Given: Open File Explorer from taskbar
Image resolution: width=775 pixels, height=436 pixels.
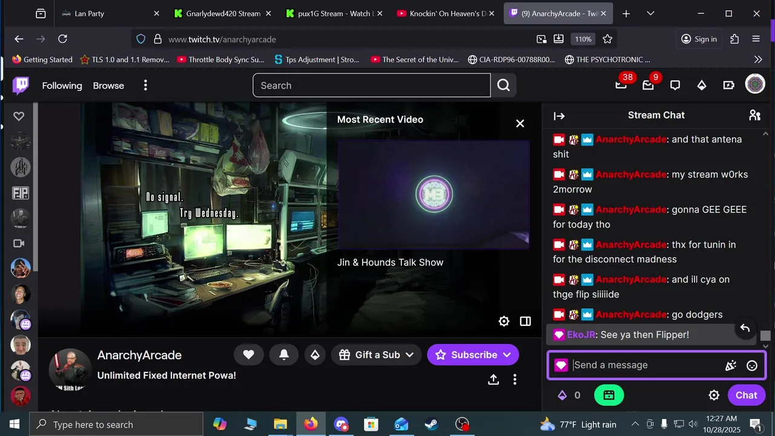Looking at the screenshot, I should [x=280, y=424].
